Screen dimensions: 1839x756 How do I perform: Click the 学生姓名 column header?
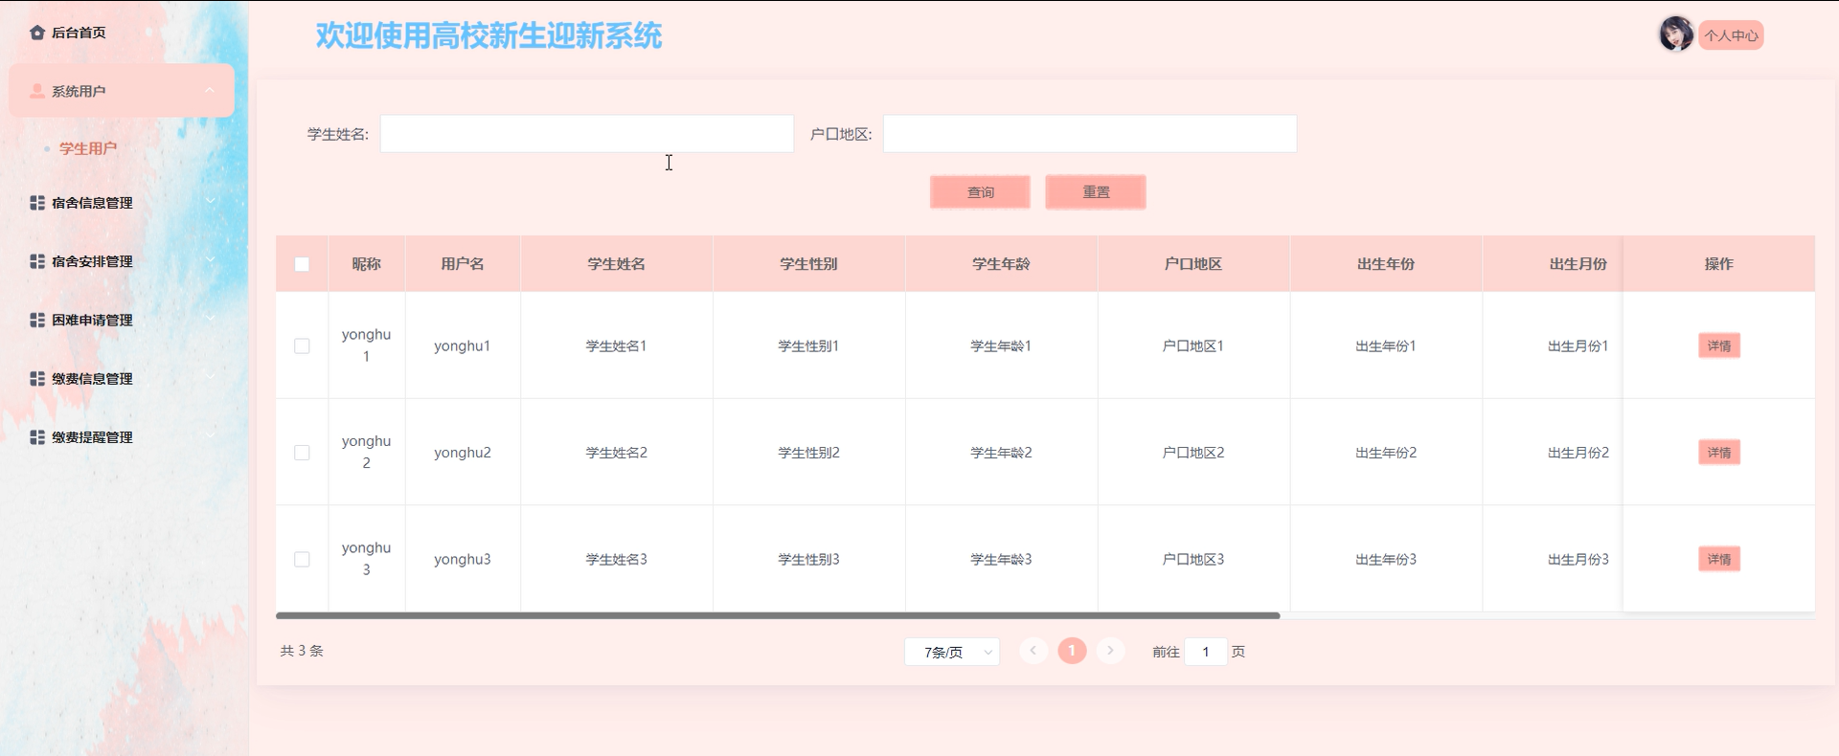pos(617,264)
